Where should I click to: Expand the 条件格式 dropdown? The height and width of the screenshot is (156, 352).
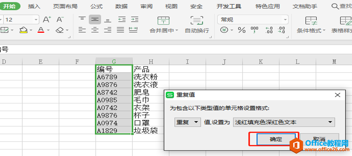(324, 31)
